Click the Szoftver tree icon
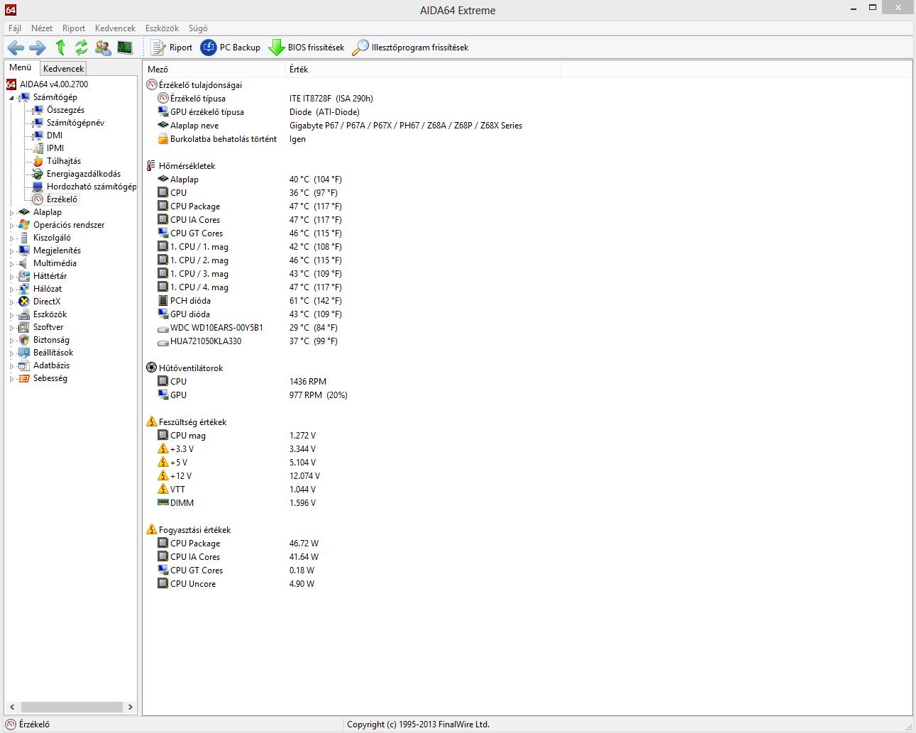The height and width of the screenshot is (733, 916). (25, 327)
